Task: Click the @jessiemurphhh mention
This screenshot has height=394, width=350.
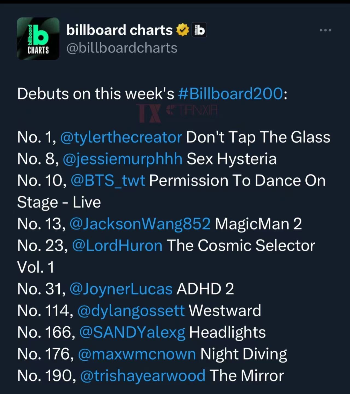Action: pos(122,159)
